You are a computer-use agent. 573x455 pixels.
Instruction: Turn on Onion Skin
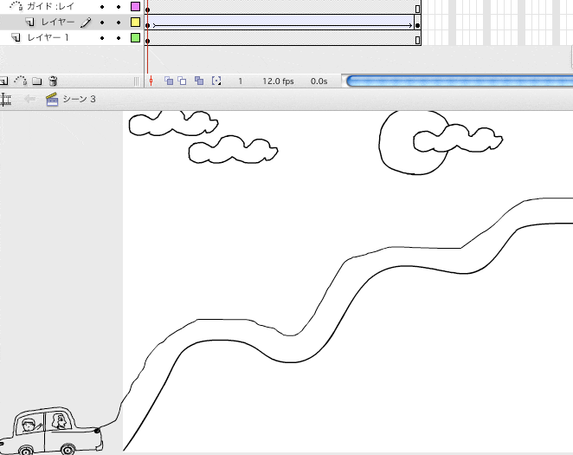click(169, 81)
